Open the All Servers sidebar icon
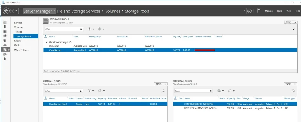301x122 pixels. click(x=5, y=31)
